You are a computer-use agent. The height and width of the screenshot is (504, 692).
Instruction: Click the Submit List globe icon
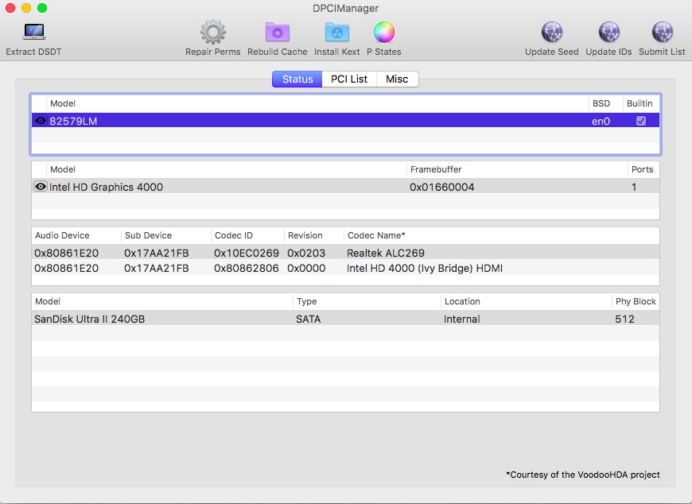pos(662,33)
